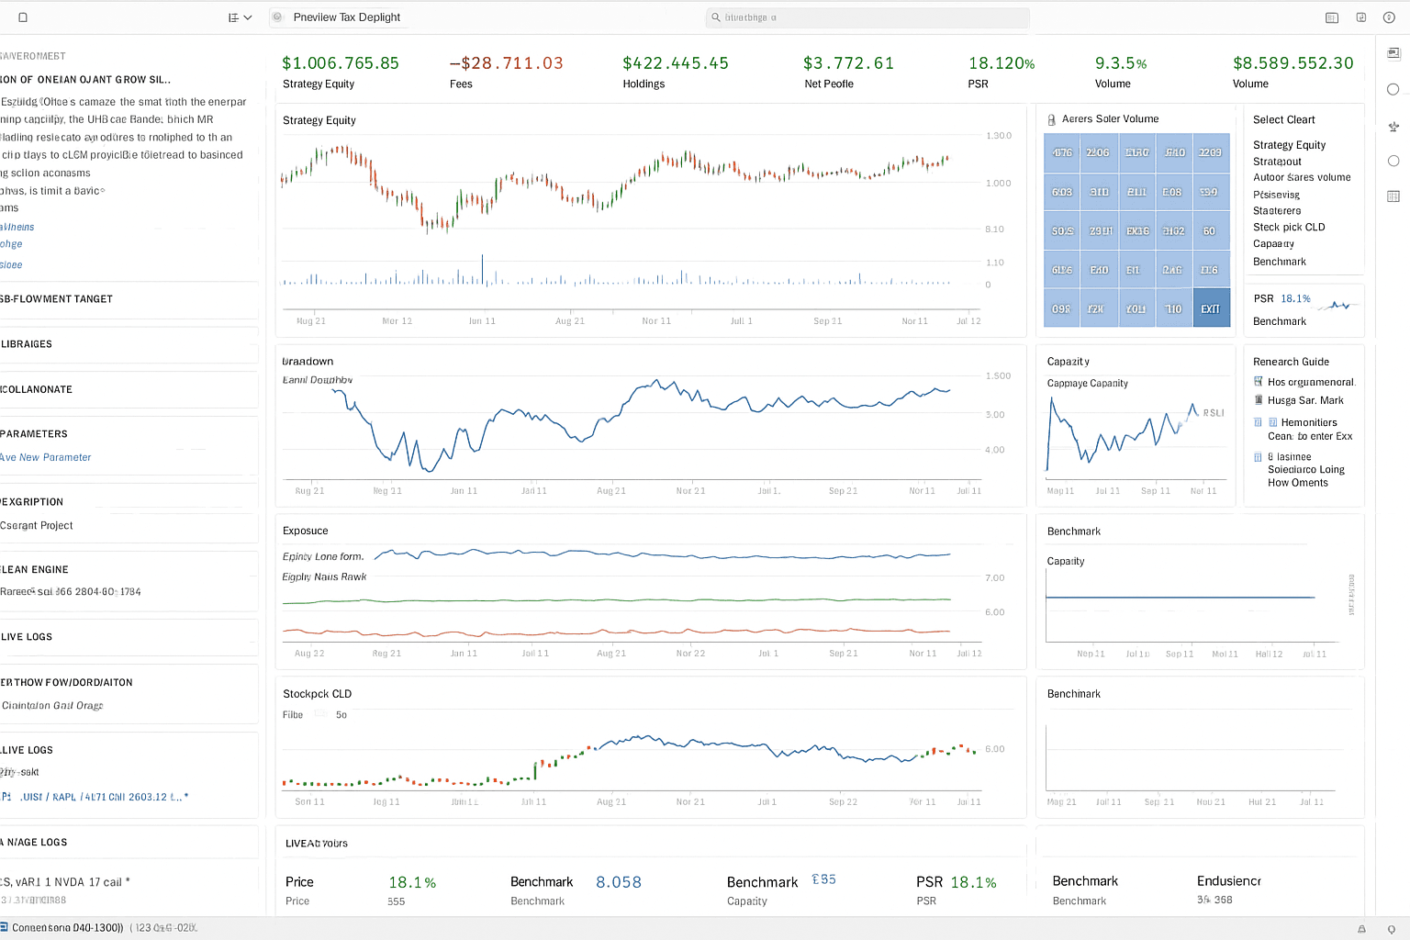Click the search magnifier icon
1410x940 pixels.
716,17
